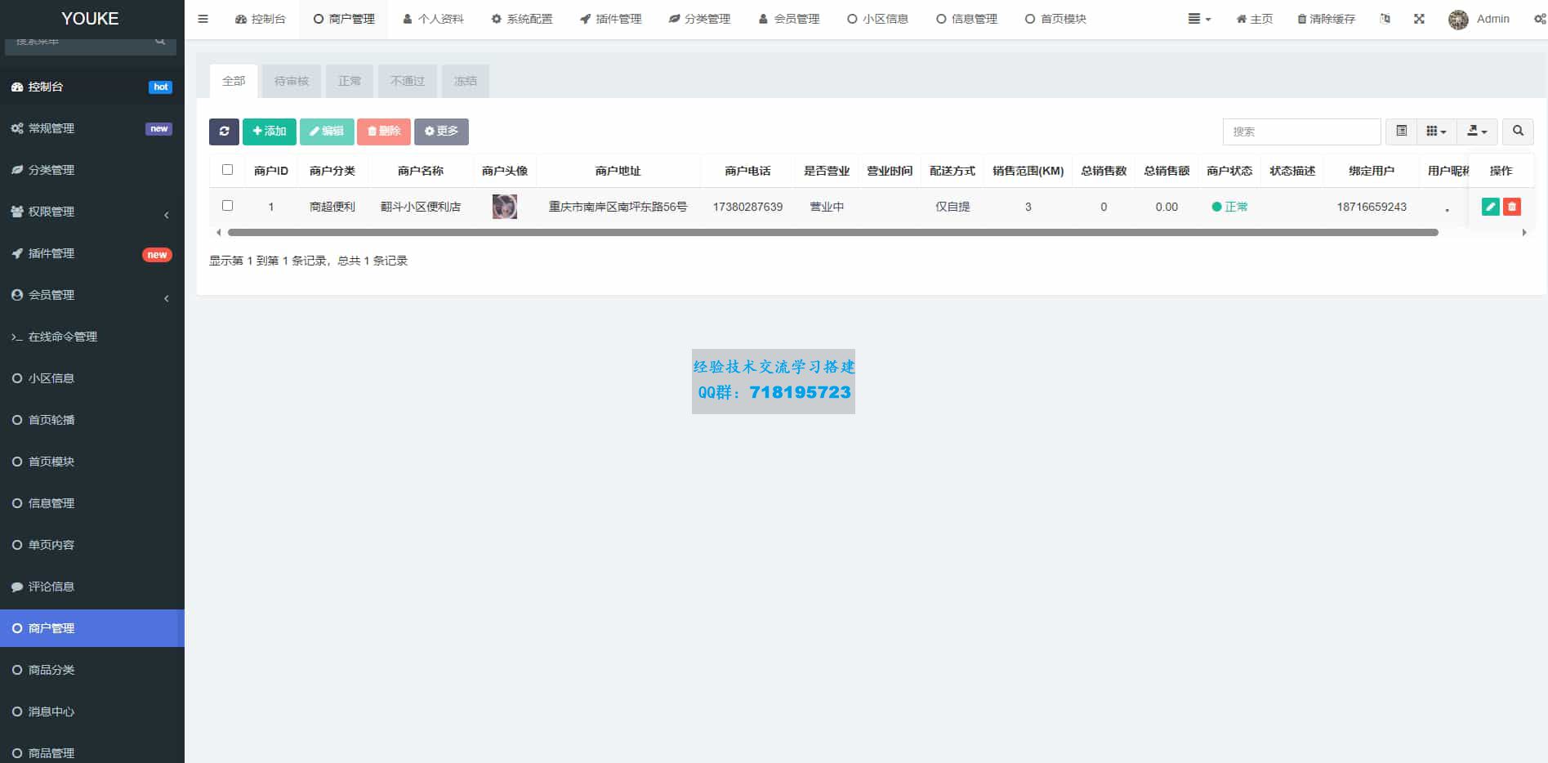Click the magnifier search icon beside the toolbar
Viewport: 1548px width, 763px height.
pyautogui.click(x=1518, y=132)
